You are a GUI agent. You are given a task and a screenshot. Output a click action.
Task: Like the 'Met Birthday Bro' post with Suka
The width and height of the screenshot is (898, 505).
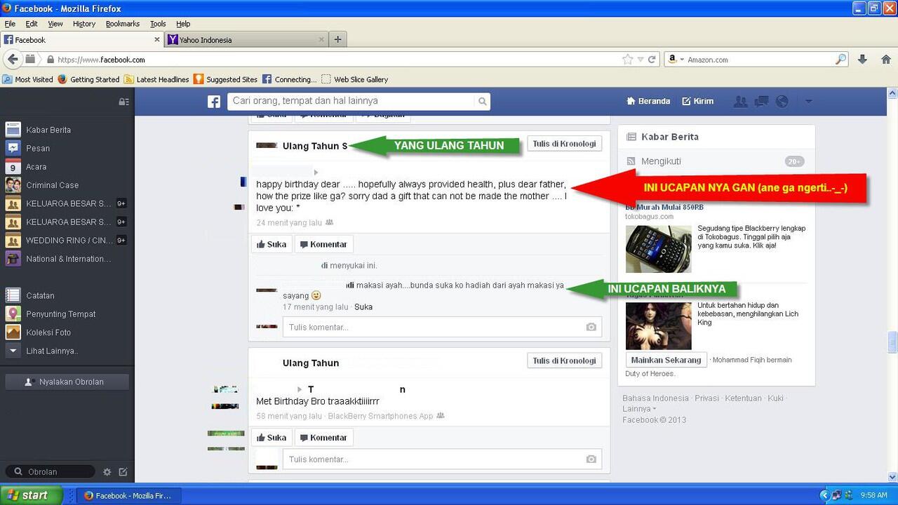coord(272,438)
